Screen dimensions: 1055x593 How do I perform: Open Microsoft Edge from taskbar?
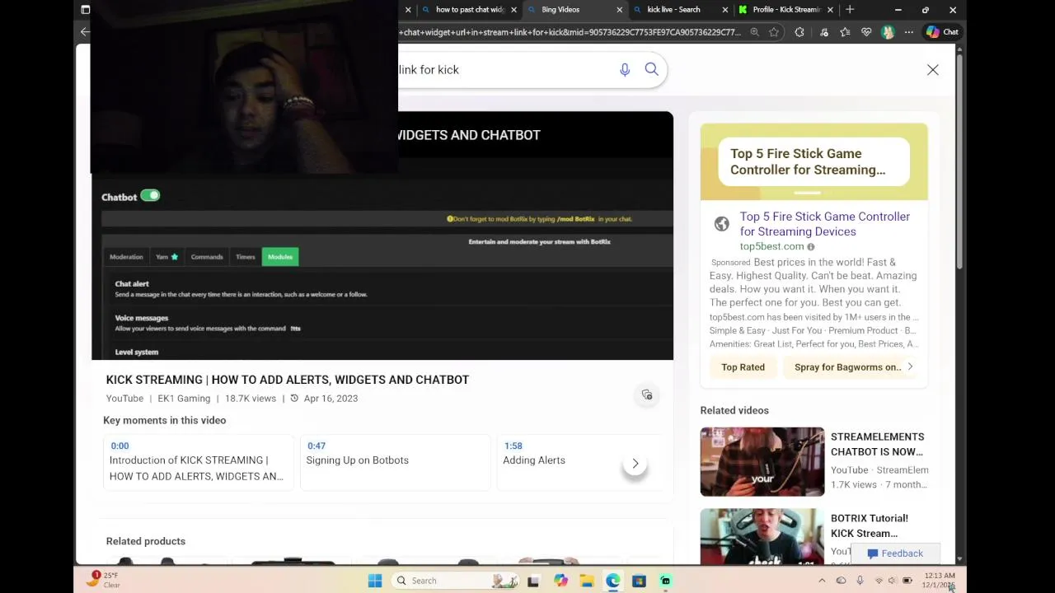click(613, 581)
